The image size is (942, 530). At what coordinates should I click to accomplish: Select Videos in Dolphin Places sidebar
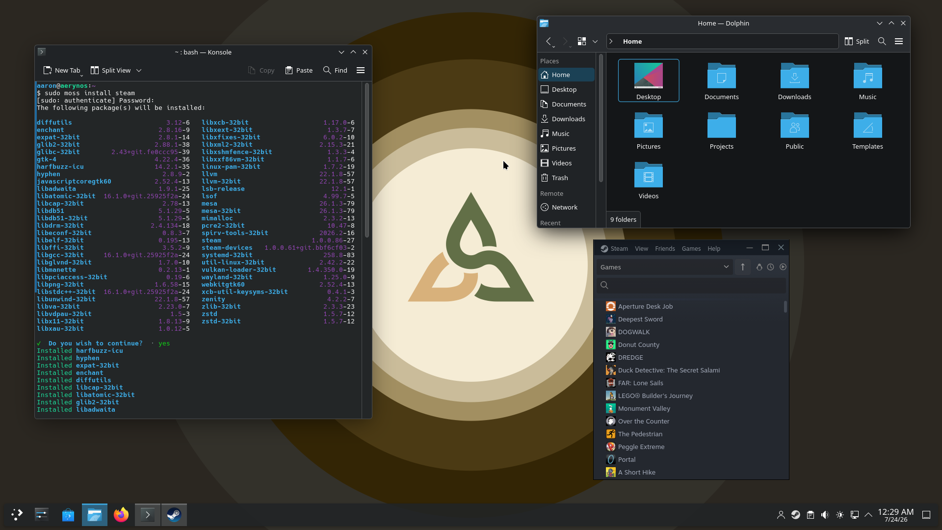[566, 163]
